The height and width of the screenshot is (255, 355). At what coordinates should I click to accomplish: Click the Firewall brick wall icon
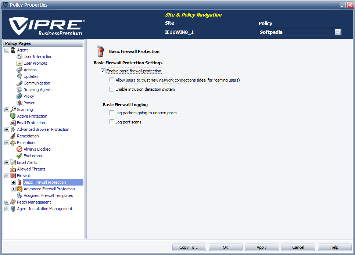[13, 176]
